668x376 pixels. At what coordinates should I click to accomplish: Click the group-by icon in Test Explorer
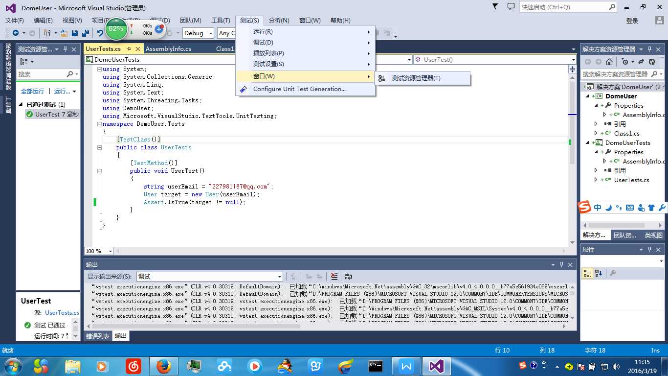[x=24, y=62]
